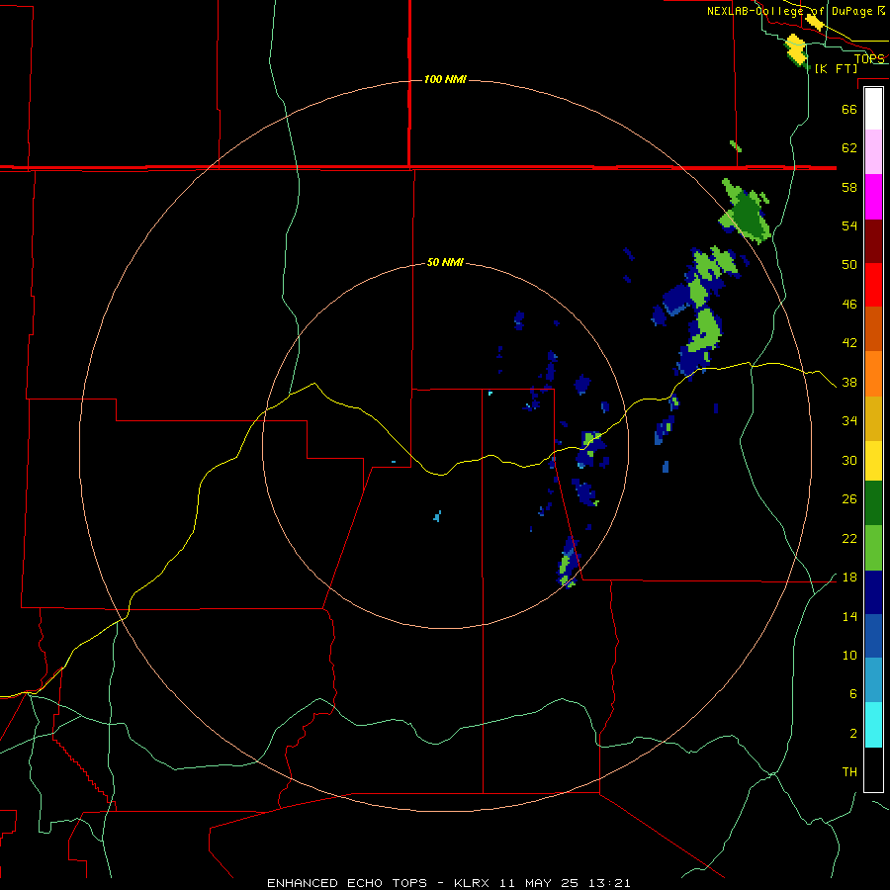Screen dimensions: 890x890
Task: Click the small light blue echo south of the radar center
Action: [x=437, y=516]
